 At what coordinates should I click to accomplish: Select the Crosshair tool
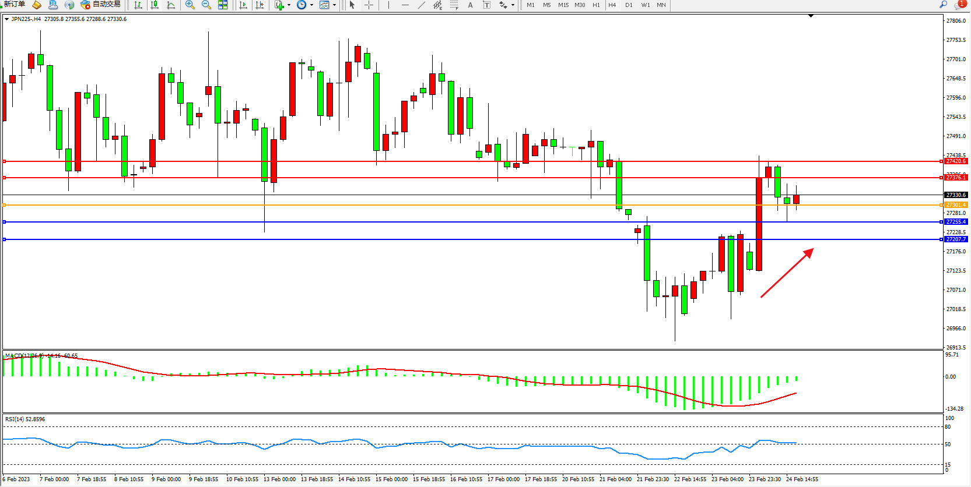click(369, 5)
